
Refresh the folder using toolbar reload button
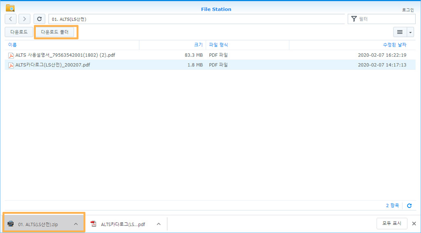tap(39, 19)
